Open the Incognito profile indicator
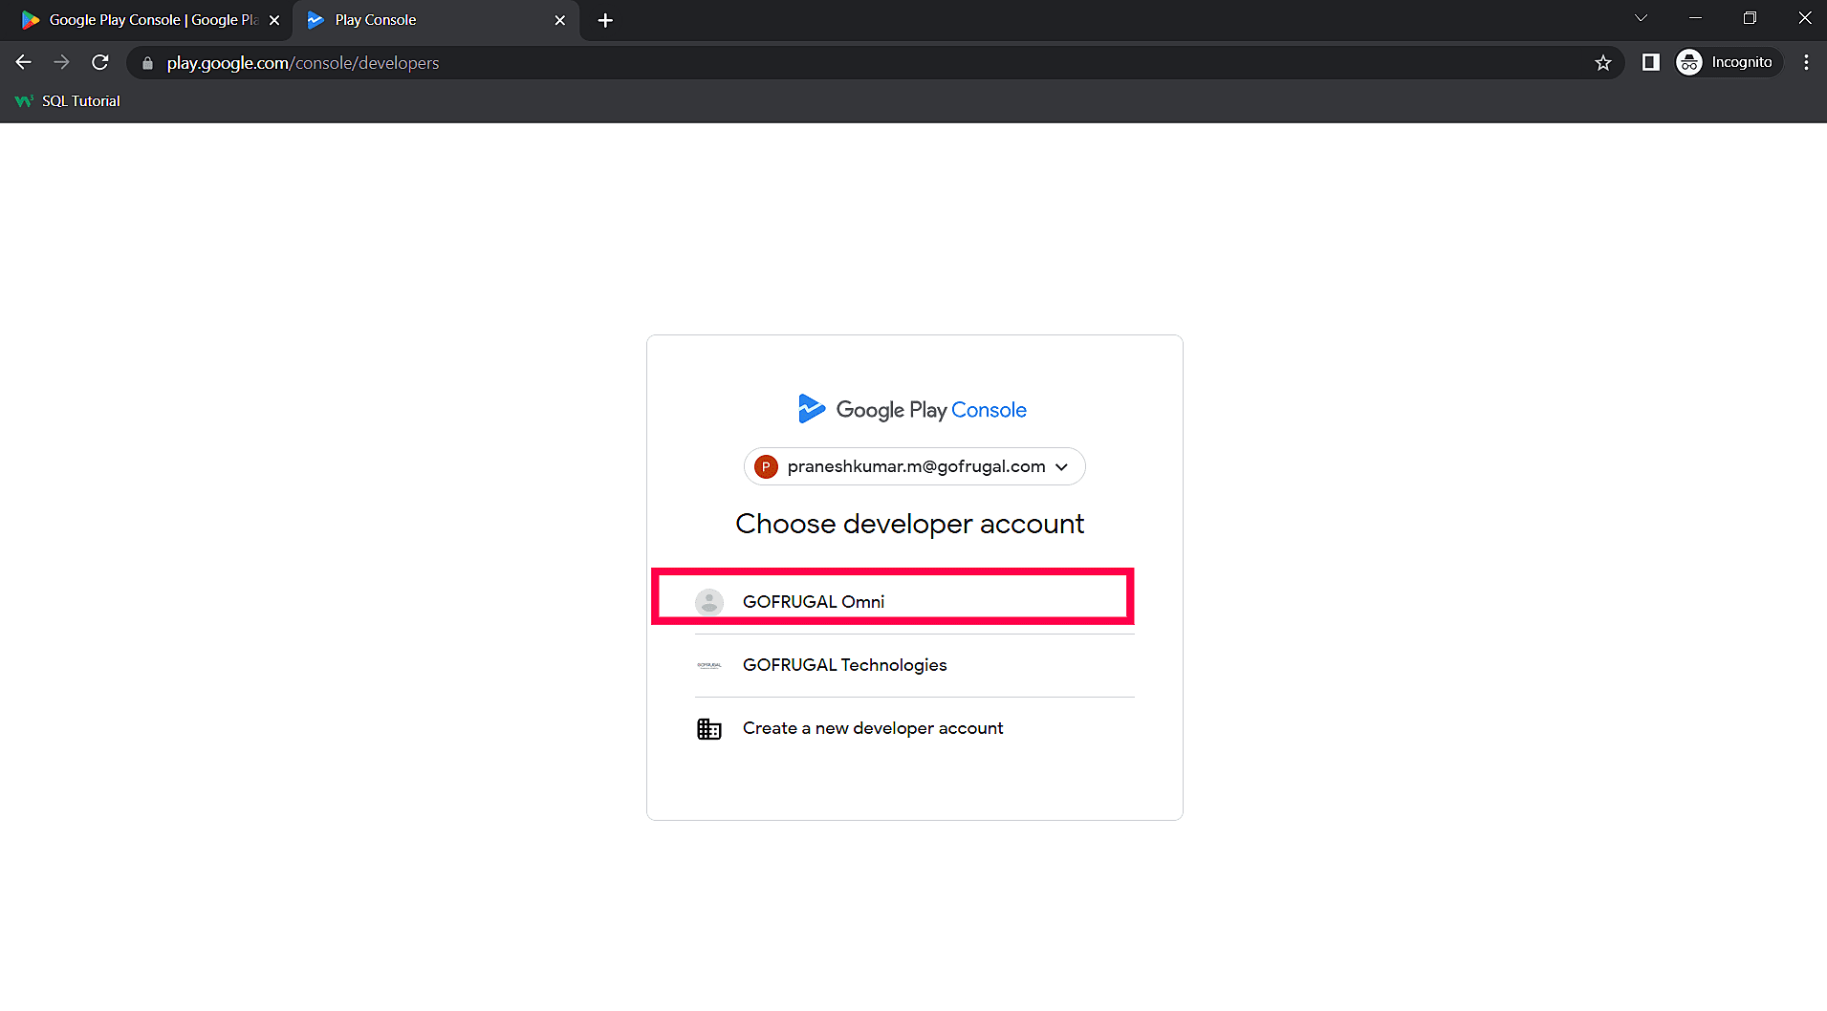 point(1729,62)
